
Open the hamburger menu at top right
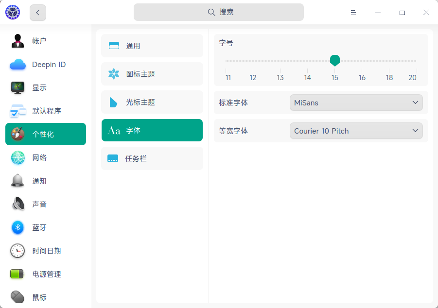353,13
